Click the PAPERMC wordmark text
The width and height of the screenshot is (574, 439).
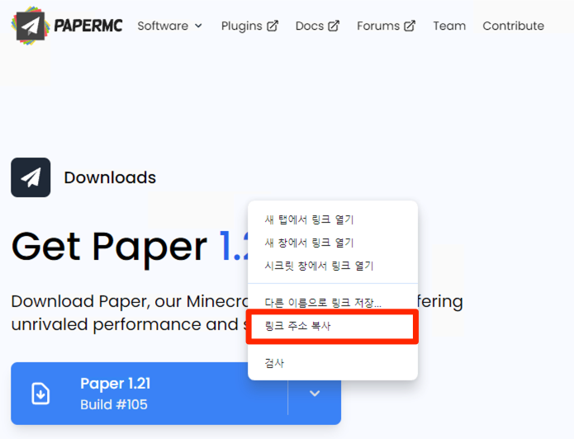tap(88, 26)
